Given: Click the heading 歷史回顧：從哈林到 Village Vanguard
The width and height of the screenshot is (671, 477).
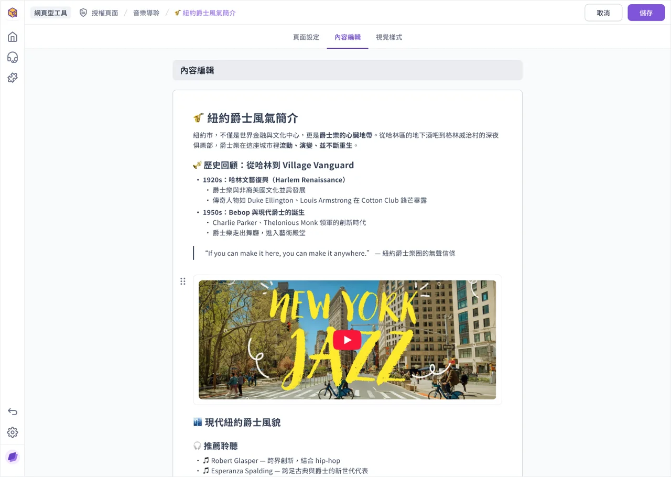Looking at the screenshot, I should [274, 165].
